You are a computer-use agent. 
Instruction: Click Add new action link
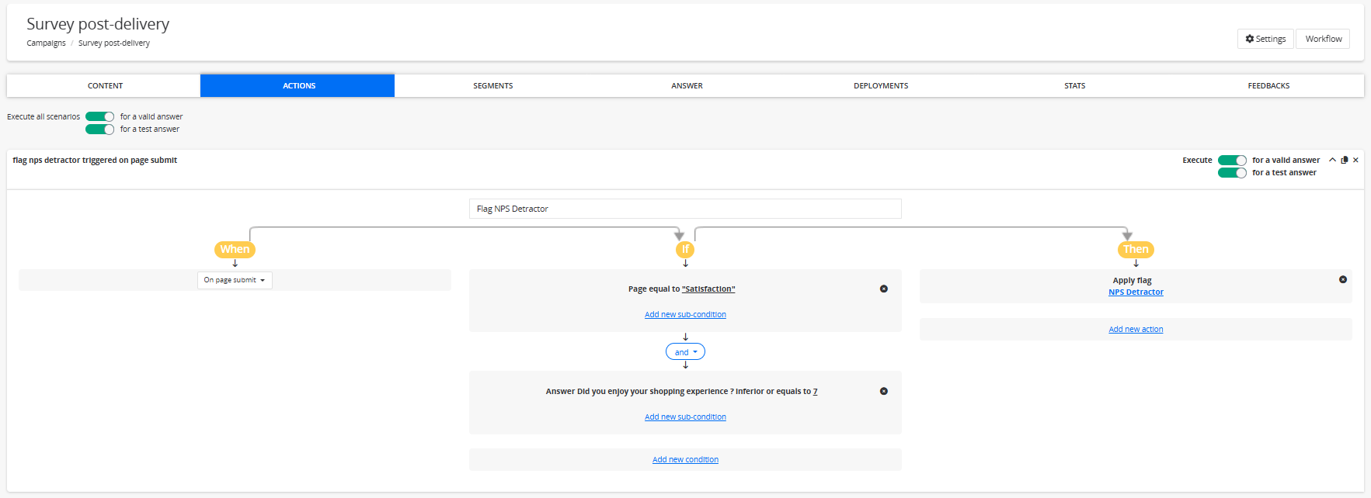click(1136, 329)
